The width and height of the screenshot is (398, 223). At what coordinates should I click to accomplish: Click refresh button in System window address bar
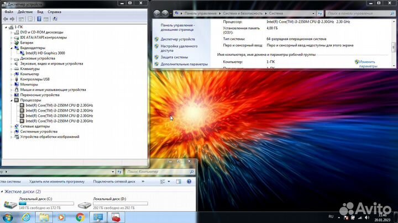coord(320,13)
